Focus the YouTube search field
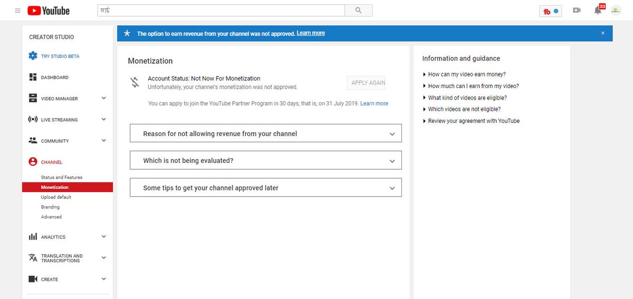The image size is (633, 299). 221,10
